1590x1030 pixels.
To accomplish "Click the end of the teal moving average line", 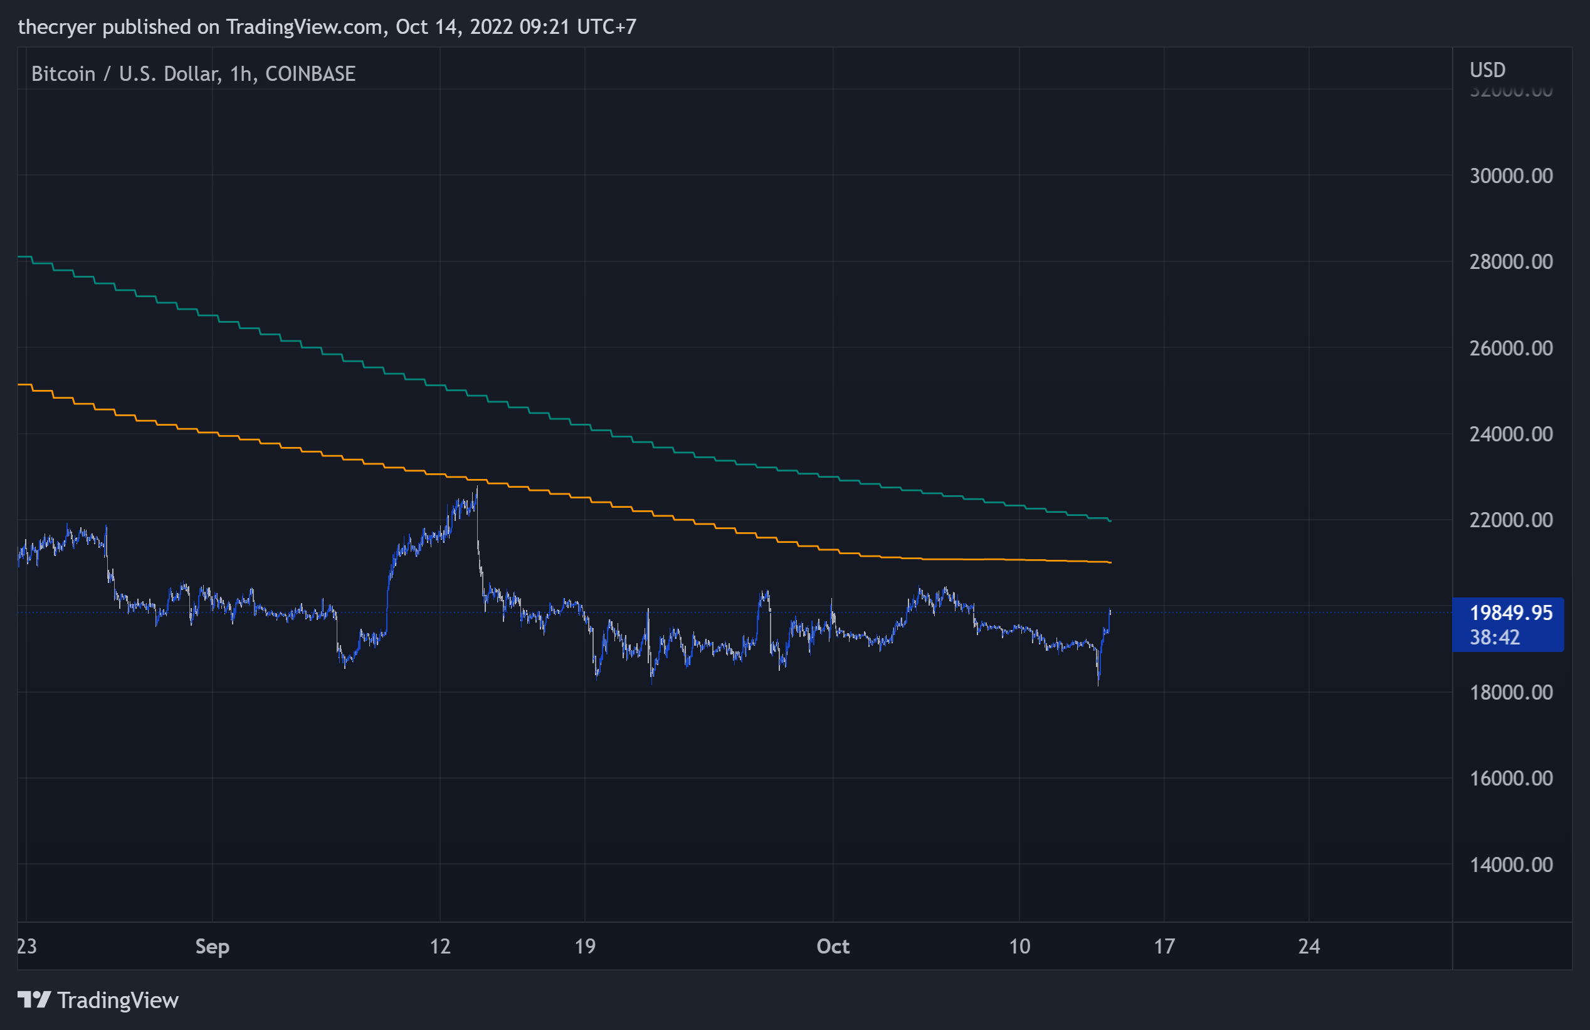I will tap(1110, 520).
